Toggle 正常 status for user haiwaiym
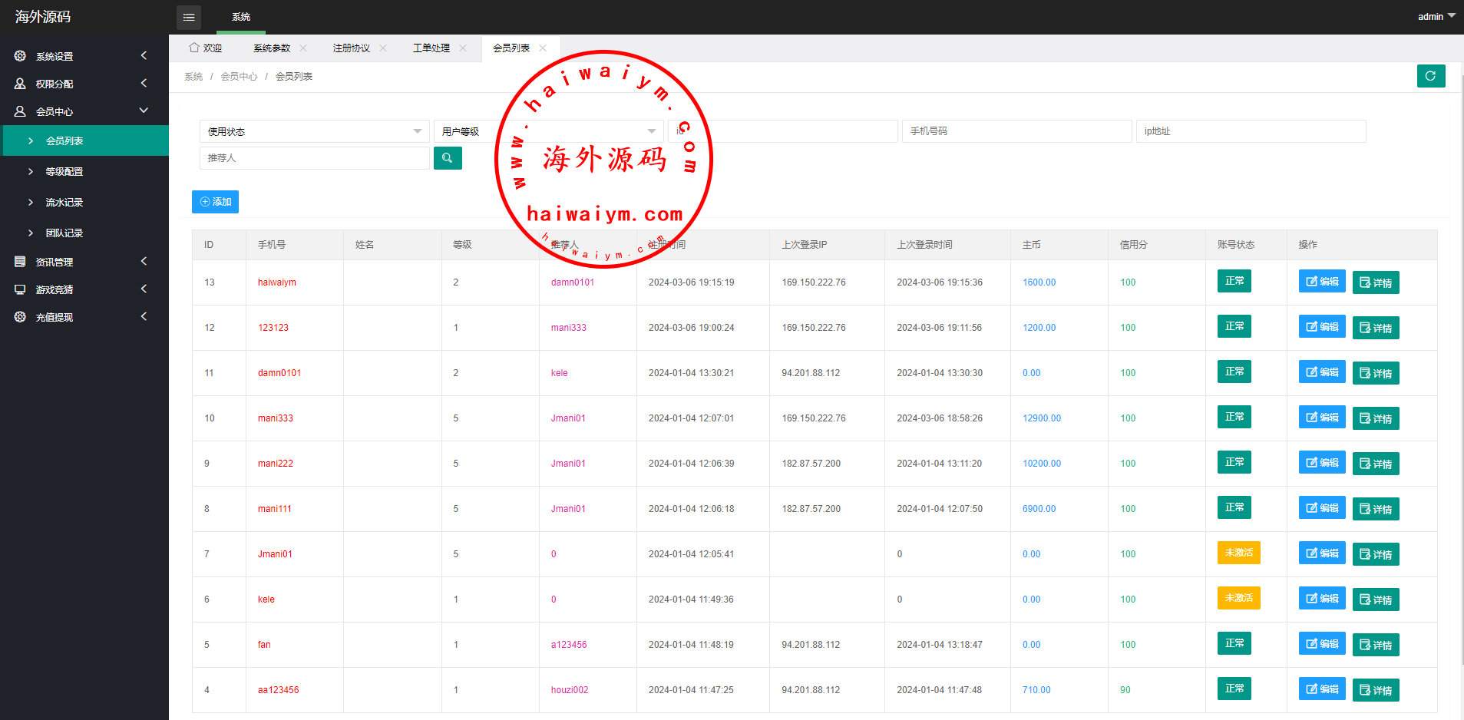Screen dimensions: 1464x720 [1234, 281]
